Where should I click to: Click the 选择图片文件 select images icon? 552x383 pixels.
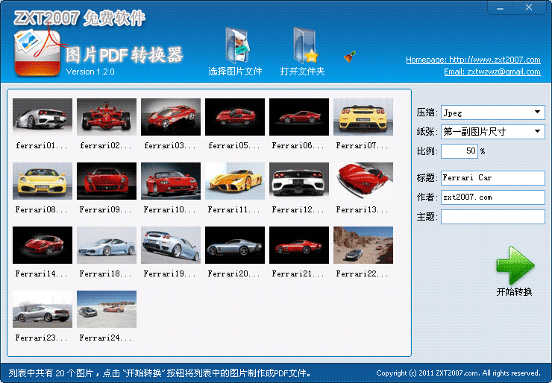(x=237, y=45)
